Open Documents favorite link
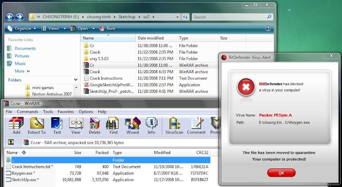 tap(25, 48)
